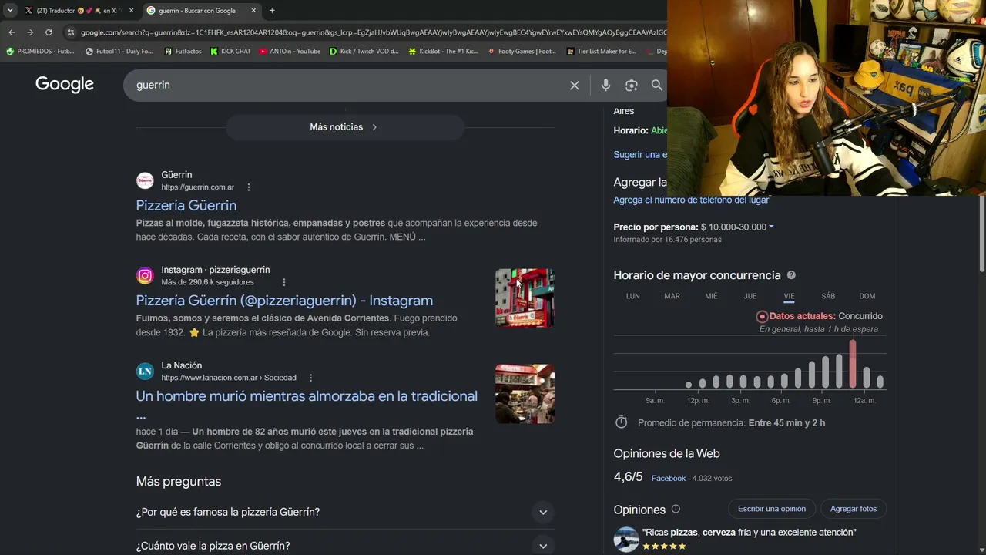Open the Facebook reviews link
The width and height of the screenshot is (986, 555).
coord(668,479)
